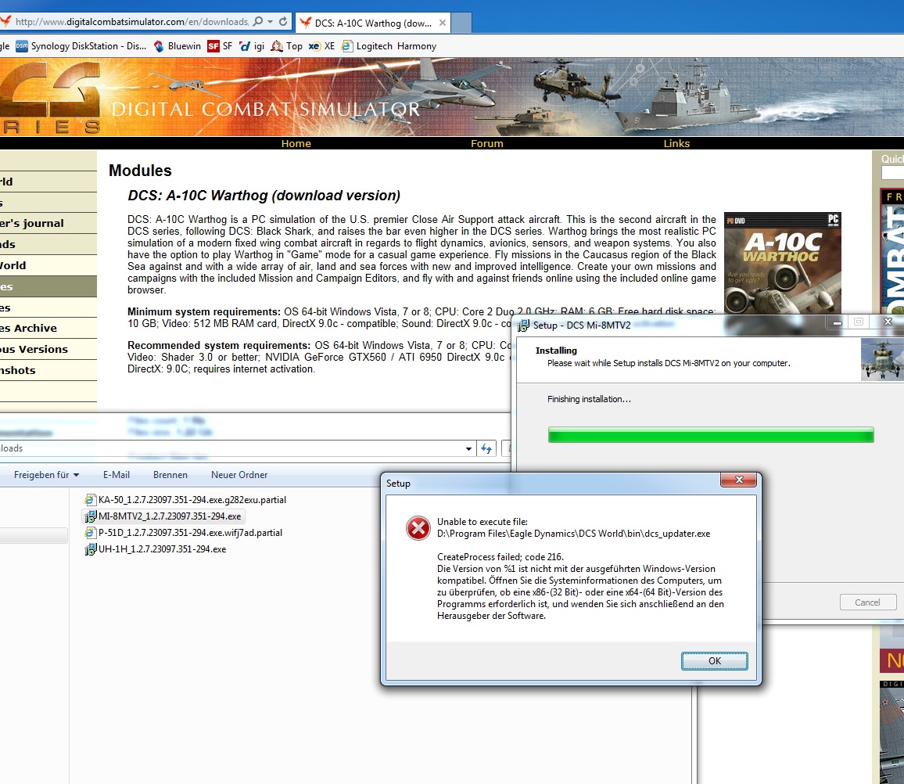Open a new browser tab
The height and width of the screenshot is (784, 904).
[461, 23]
